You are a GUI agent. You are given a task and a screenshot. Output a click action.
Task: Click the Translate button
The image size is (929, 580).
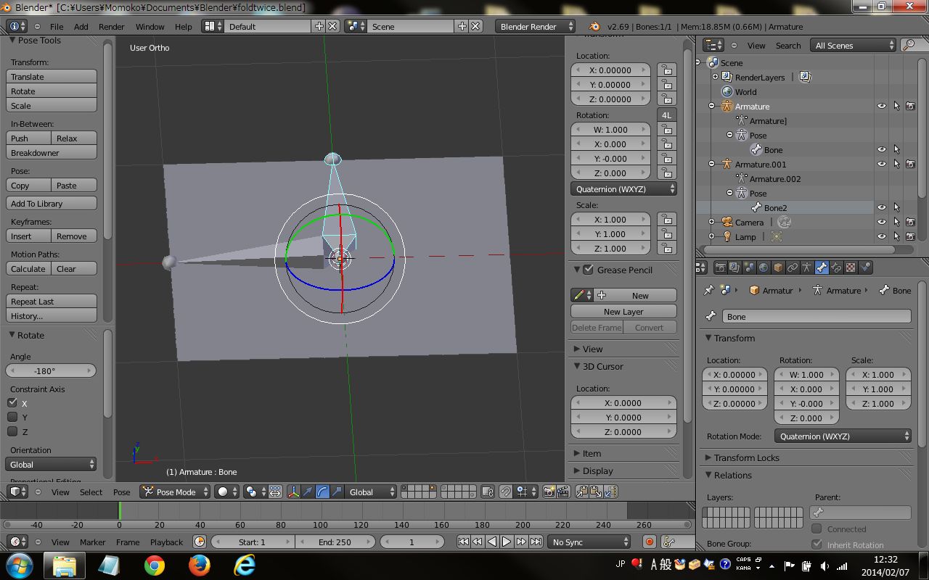pos(51,76)
